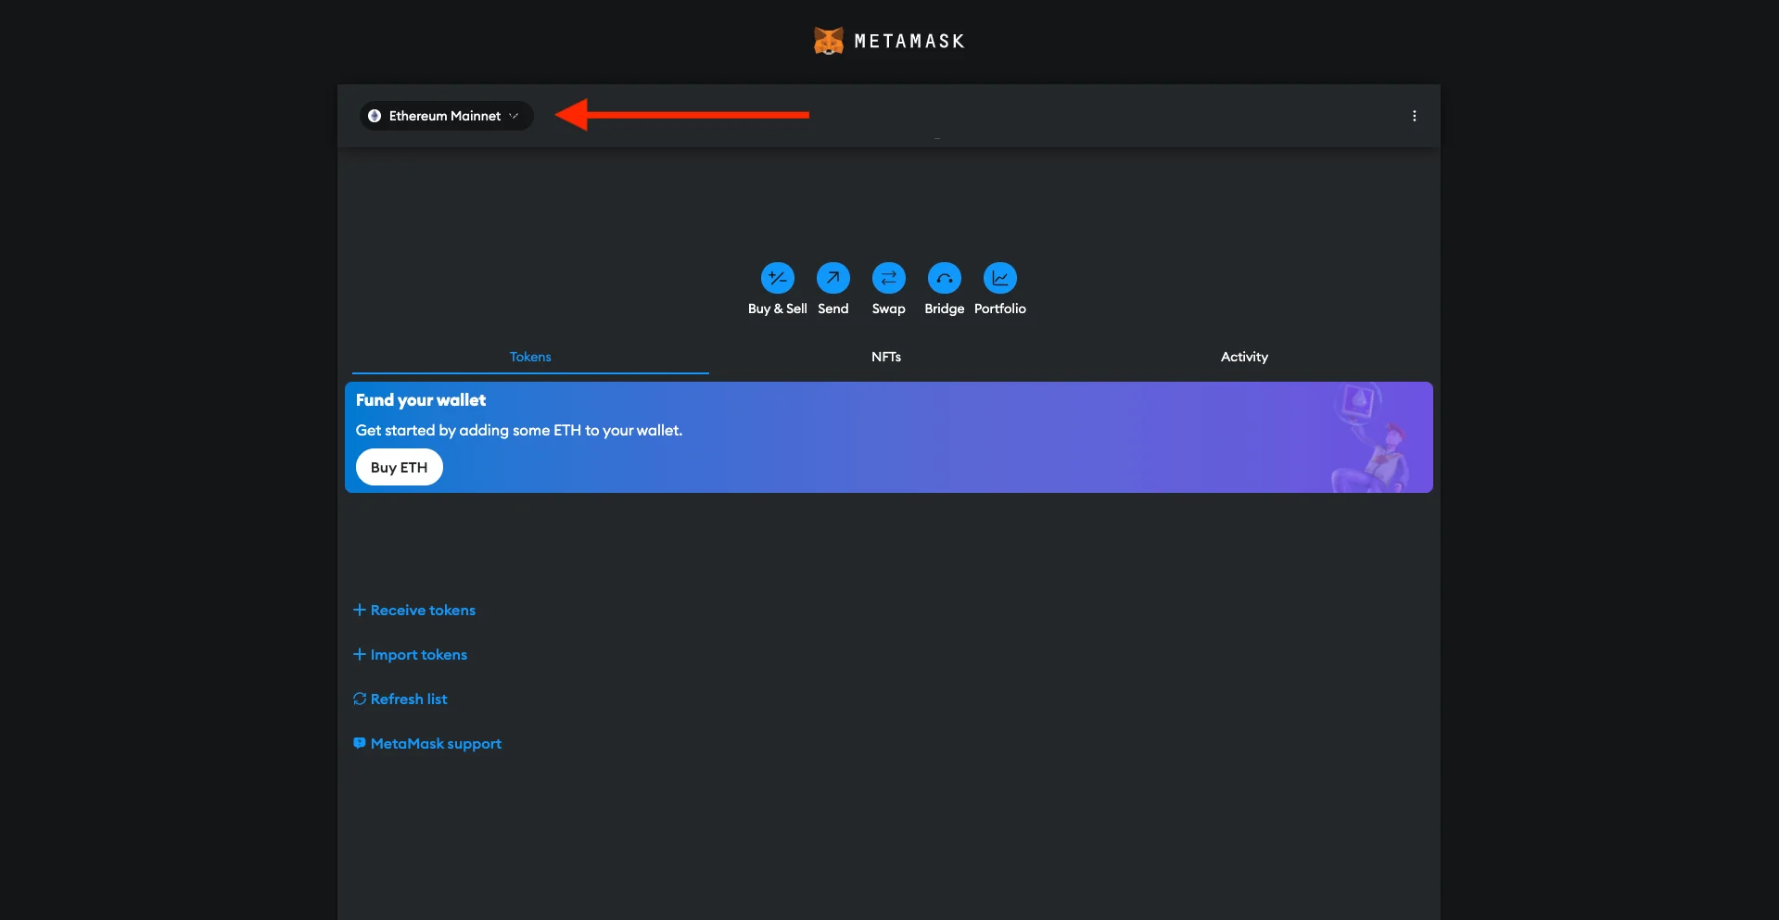1779x920 pixels.
Task: Open the Ethereum Mainnet network dropdown
Action: (446, 116)
